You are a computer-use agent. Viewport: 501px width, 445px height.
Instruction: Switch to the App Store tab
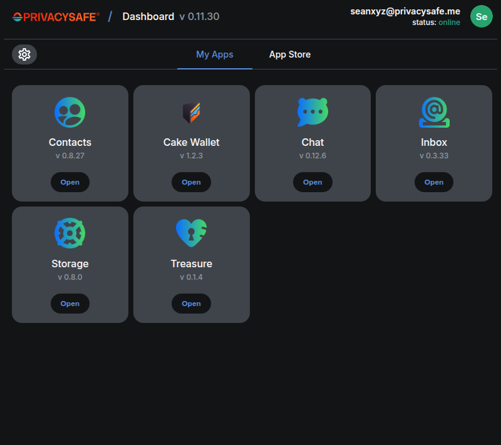tap(290, 54)
